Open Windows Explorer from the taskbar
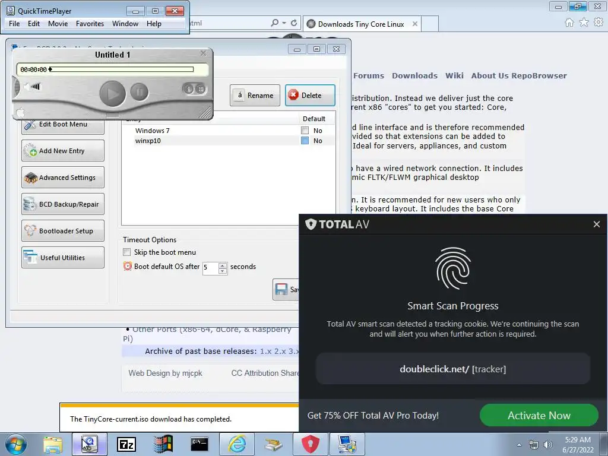The image size is (608, 456). pyautogui.click(x=53, y=444)
